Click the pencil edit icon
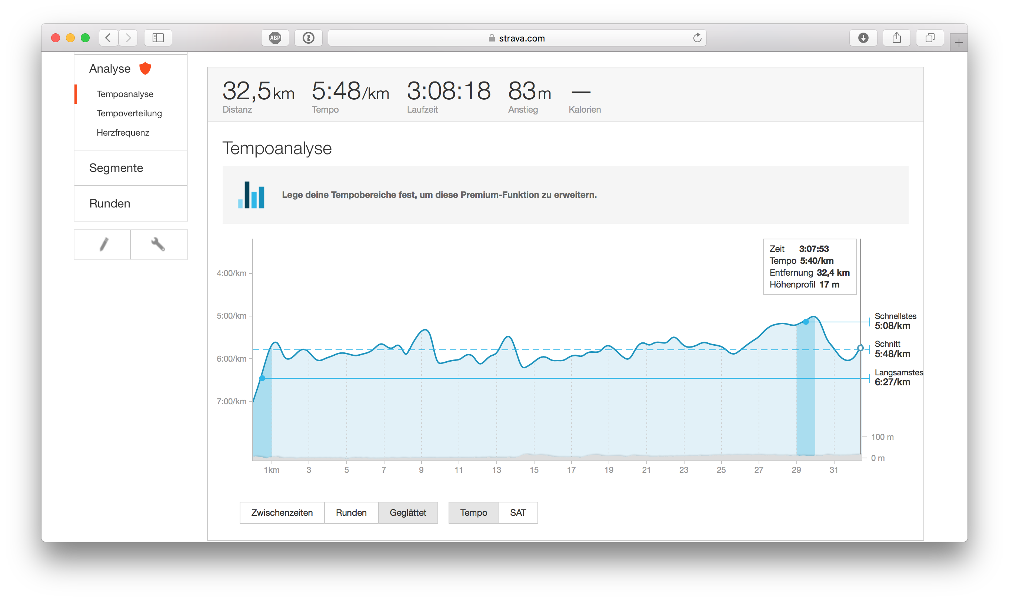The width and height of the screenshot is (1009, 601). coord(104,244)
